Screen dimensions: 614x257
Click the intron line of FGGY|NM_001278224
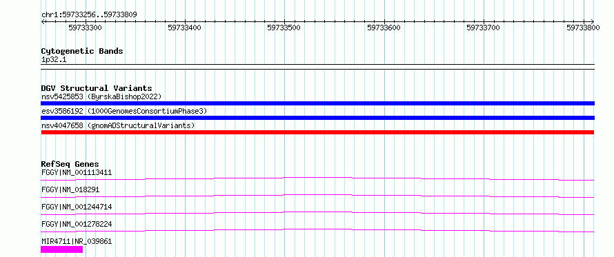tap(317, 230)
